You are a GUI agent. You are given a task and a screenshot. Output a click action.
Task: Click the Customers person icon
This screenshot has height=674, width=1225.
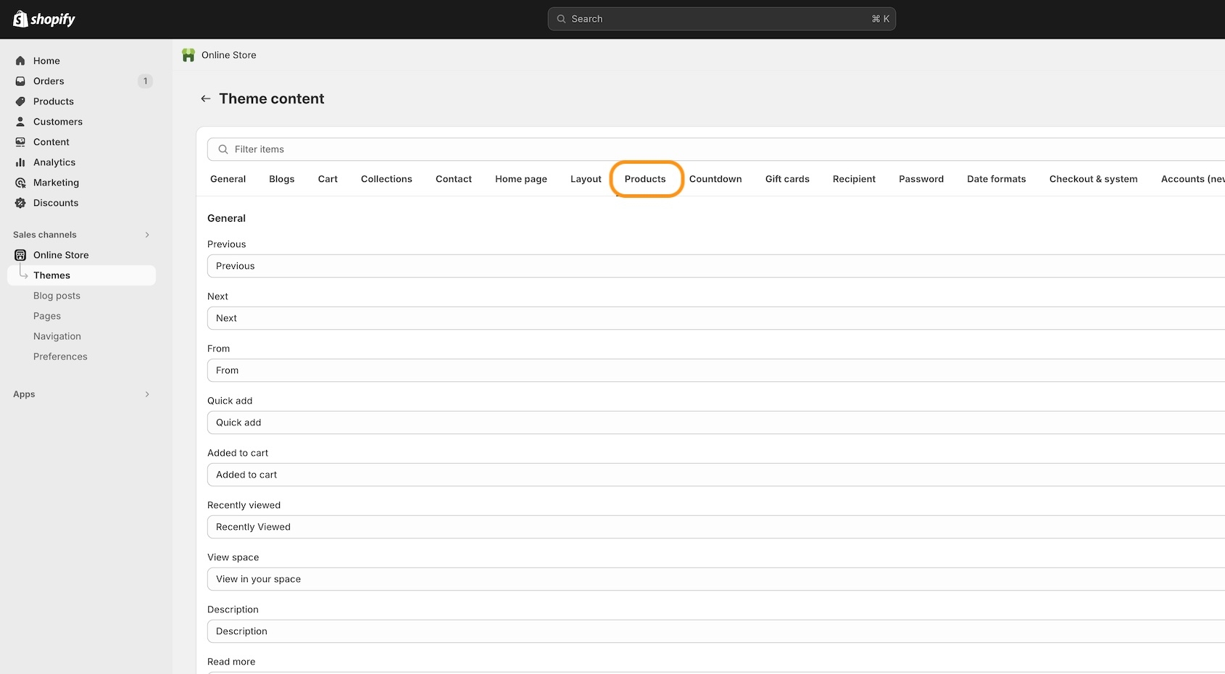tap(20, 122)
